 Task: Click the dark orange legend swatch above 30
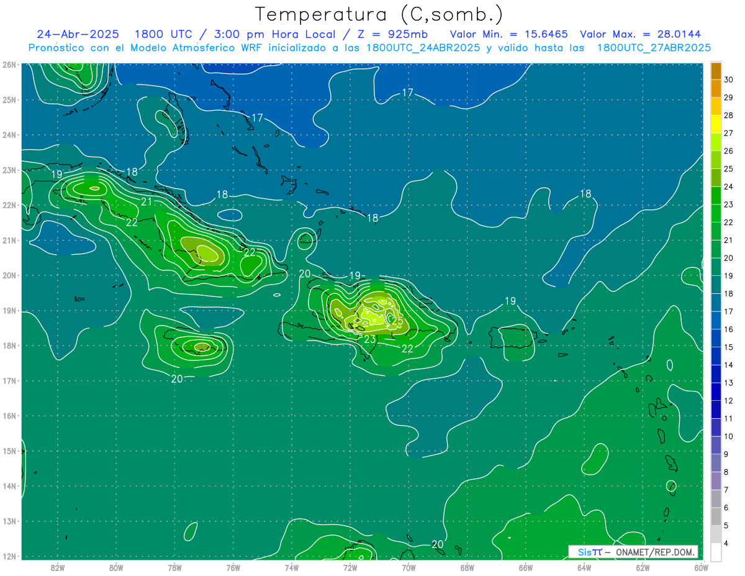click(x=716, y=71)
